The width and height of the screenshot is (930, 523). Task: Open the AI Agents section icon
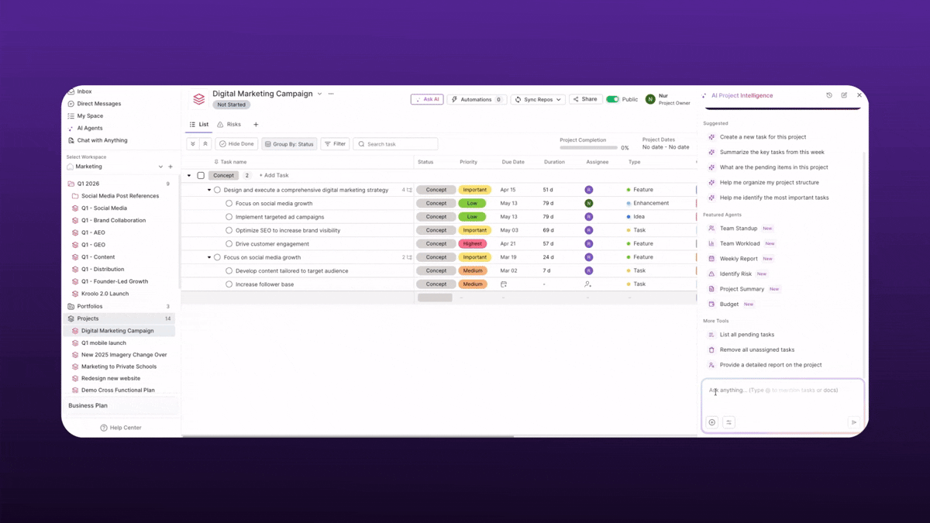(x=71, y=128)
